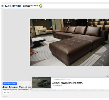The image size is (109, 100).
Task: Click the 453 600 ₽ price button
Action: tap(7, 92)
